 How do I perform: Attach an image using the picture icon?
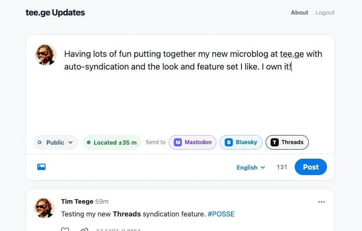click(x=41, y=167)
